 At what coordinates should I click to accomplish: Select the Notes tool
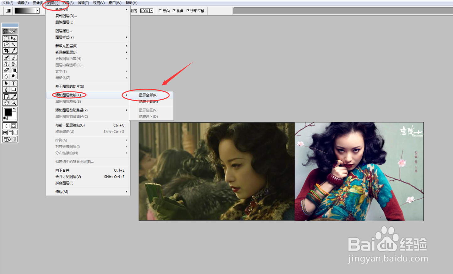(x=6, y=96)
